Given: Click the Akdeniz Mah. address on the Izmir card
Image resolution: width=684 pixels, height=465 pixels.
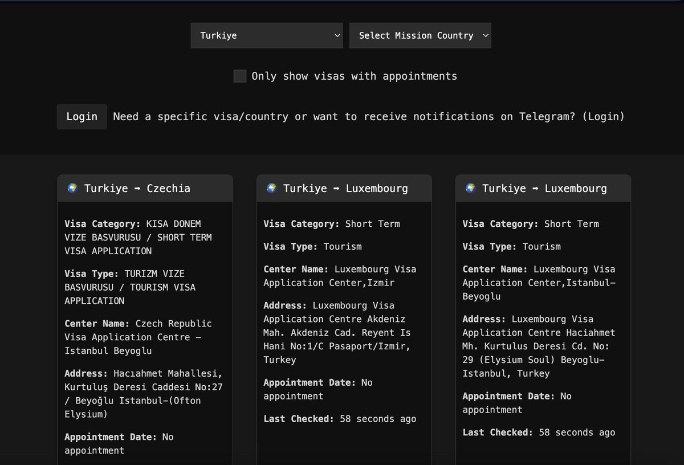Looking at the screenshot, I should tap(337, 333).
